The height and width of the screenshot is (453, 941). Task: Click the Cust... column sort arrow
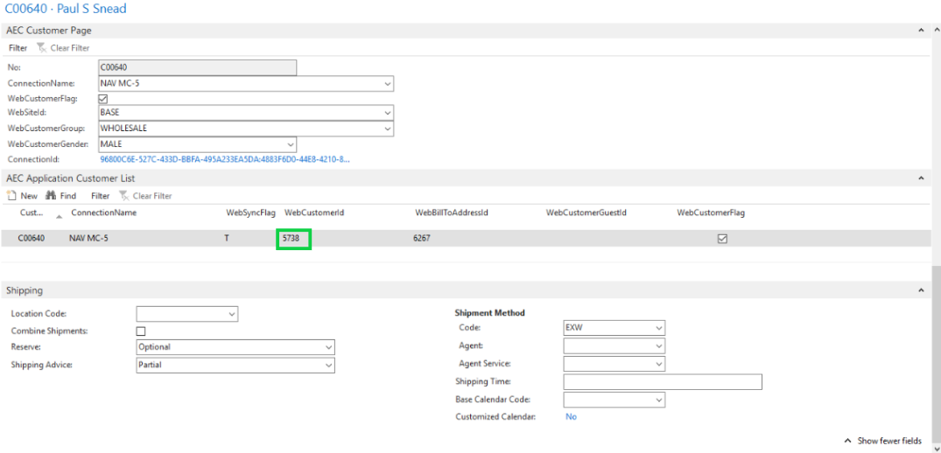click(59, 215)
